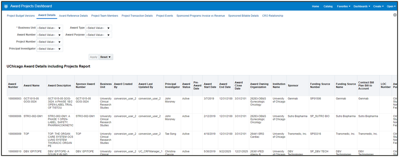
Task: Click the Apply button
Action: click(x=93, y=57)
